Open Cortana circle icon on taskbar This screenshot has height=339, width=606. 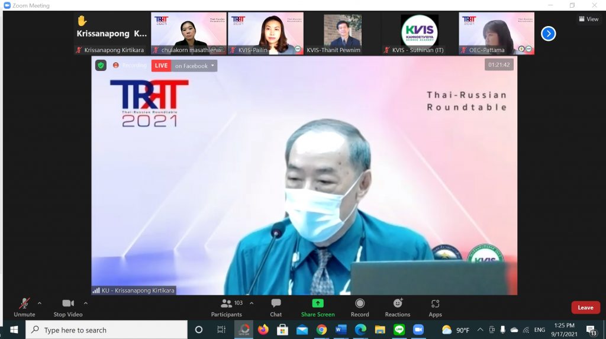tap(199, 330)
